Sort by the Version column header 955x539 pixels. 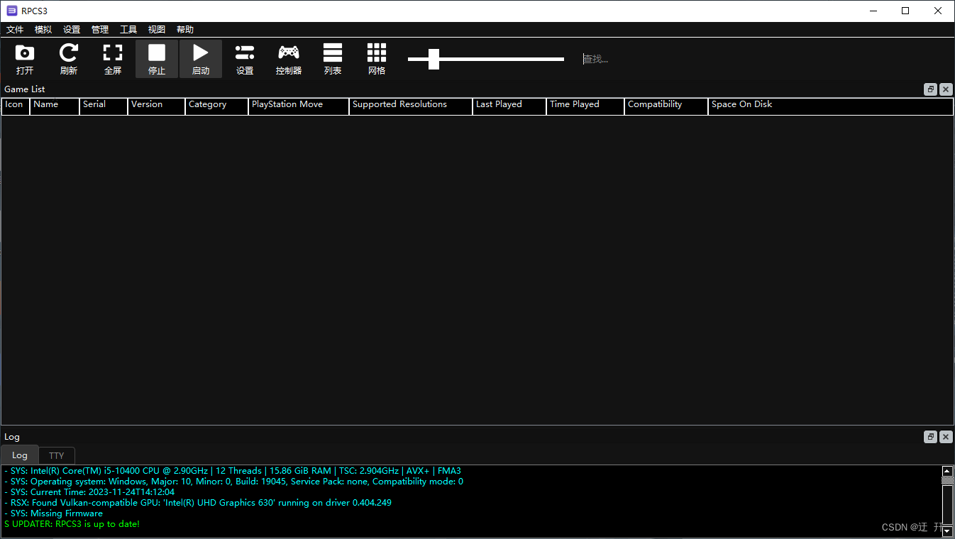point(157,105)
